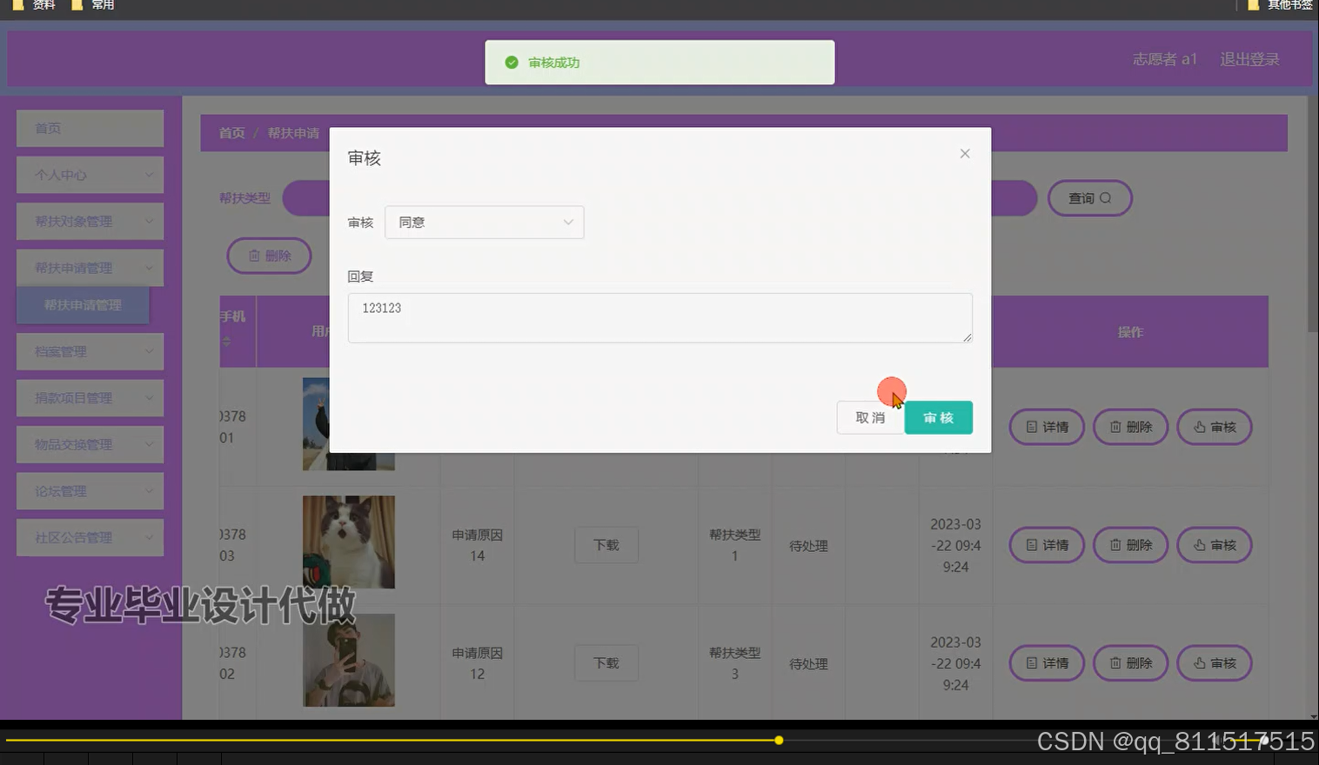Expand the 档案管理 sidebar menu
Image resolution: width=1319 pixels, height=765 pixels.
click(x=90, y=352)
